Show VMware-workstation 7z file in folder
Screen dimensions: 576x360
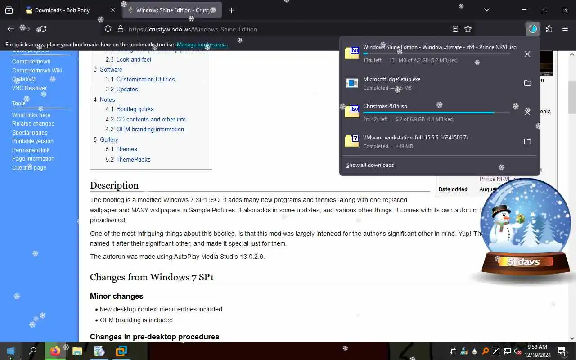pos(527,142)
